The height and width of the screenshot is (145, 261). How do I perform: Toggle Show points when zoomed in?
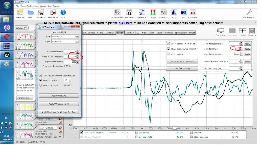pyautogui.click(x=169, y=49)
